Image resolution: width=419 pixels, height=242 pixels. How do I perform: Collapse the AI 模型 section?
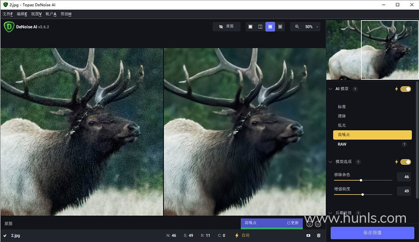click(x=330, y=89)
